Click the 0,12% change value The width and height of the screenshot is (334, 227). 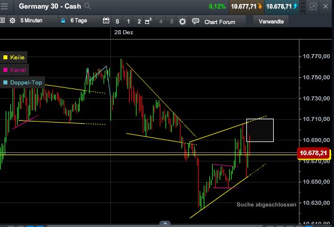[217, 7]
